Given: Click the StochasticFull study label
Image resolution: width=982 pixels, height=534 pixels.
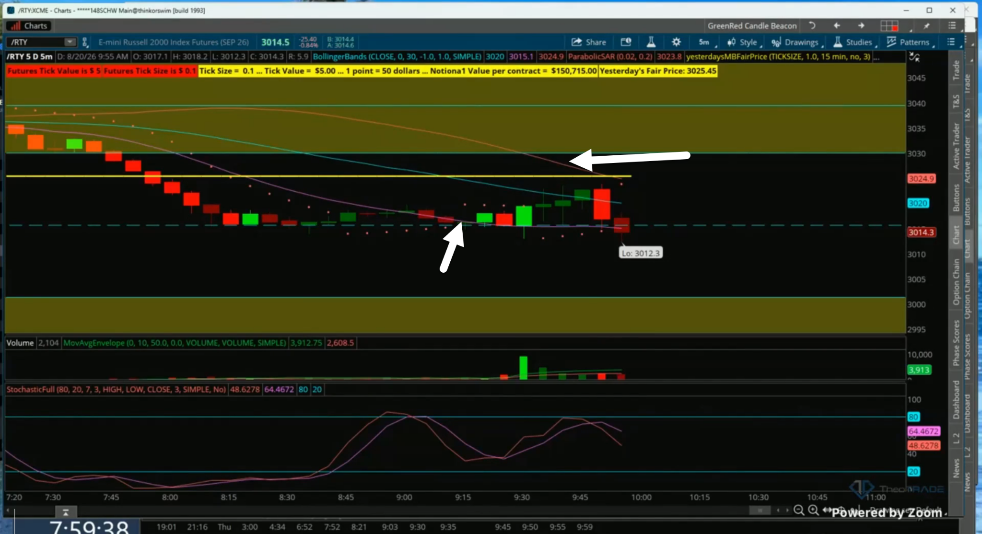Looking at the screenshot, I should coord(116,389).
